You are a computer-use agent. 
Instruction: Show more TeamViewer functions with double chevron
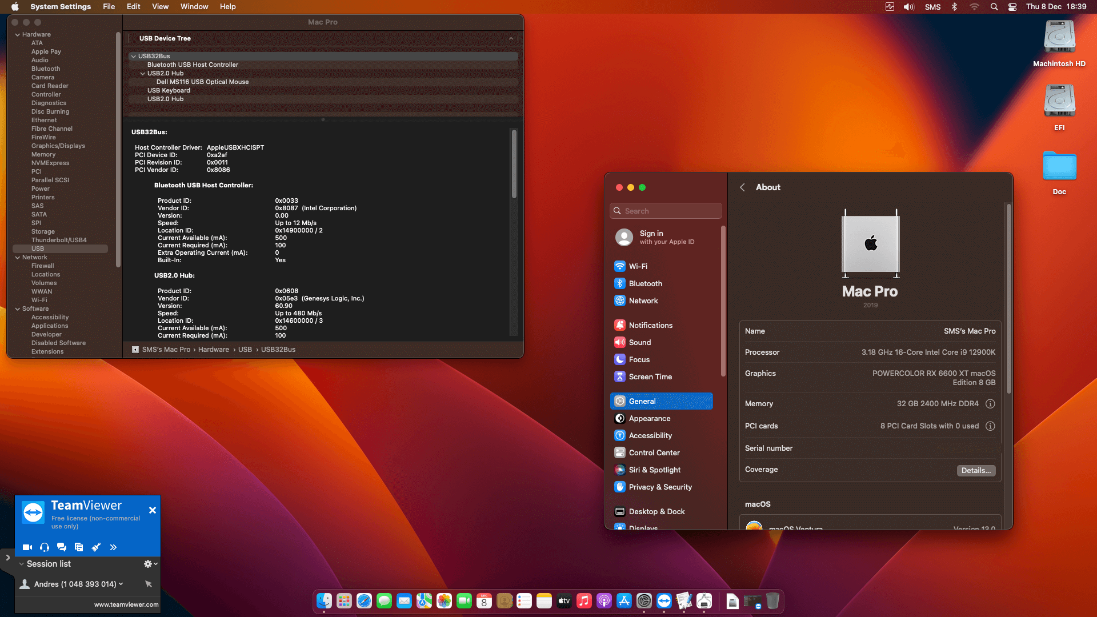point(113,547)
